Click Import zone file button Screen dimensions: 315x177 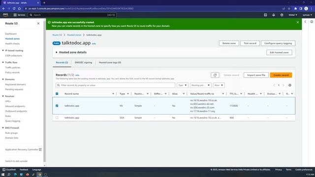256,75
